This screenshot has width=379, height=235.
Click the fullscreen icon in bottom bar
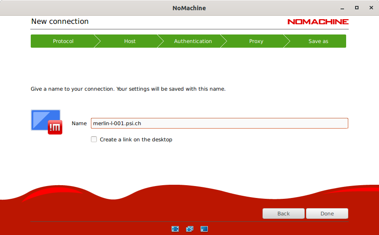(175, 229)
